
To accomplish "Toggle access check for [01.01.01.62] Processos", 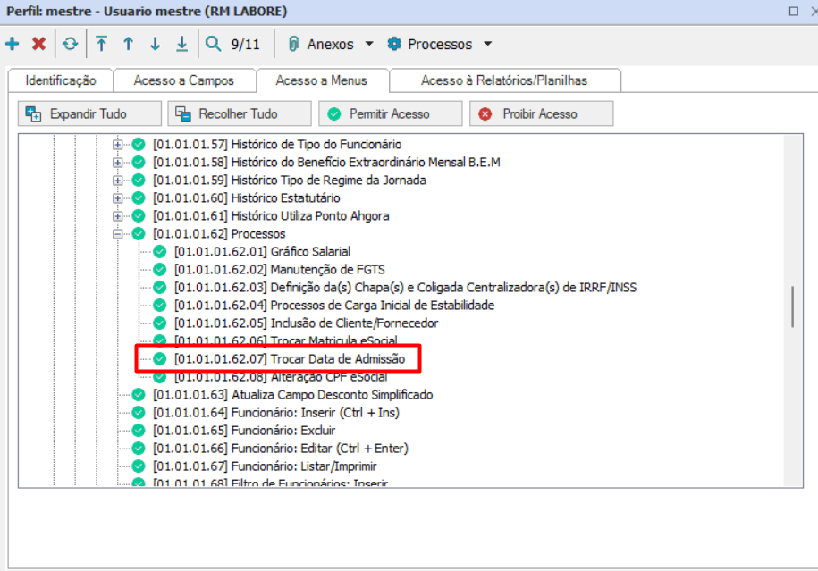I will point(139,233).
